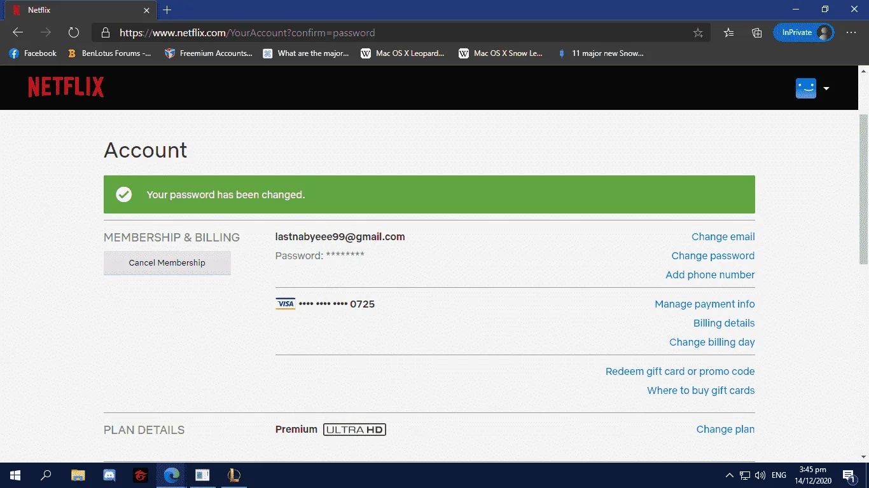
Task: Click the padlock site info icon
Action: [106, 32]
